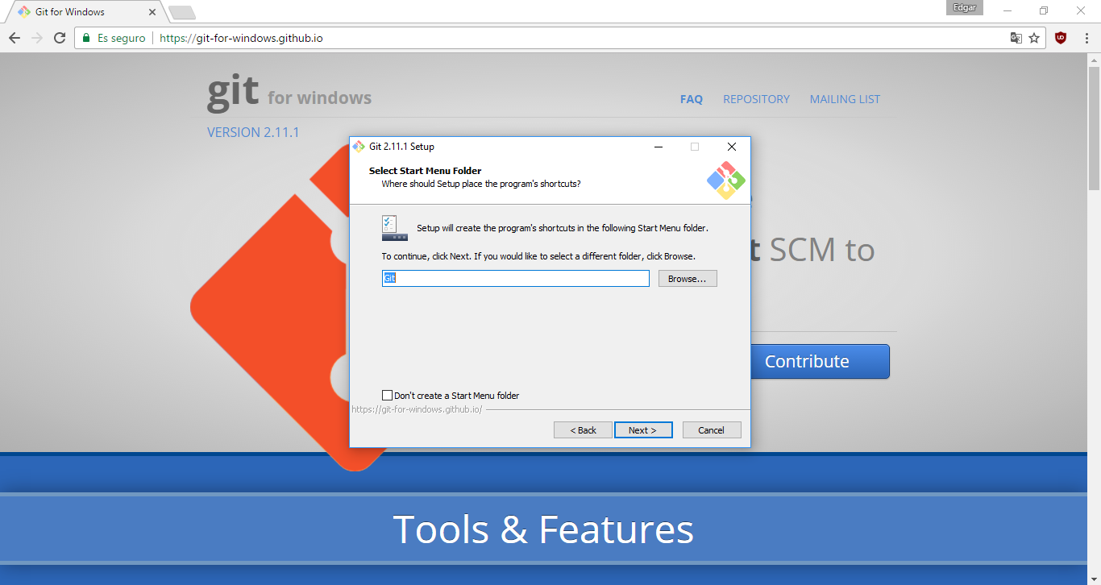Minimize the Chrome browser window
The height and width of the screenshot is (585, 1101).
pos(1008,10)
